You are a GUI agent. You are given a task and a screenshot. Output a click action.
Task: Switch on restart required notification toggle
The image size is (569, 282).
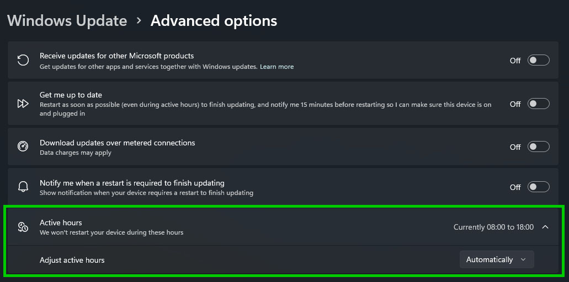click(x=538, y=187)
